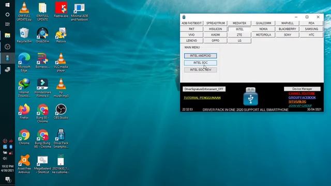Screen dimensions: 331x186
Task: Launch Wondershare Filmora X shortcut
Action: 42,88
